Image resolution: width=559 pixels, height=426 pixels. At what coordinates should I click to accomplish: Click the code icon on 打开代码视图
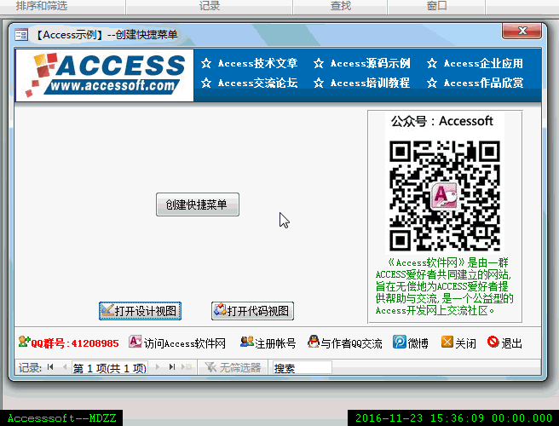pyautogui.click(x=220, y=310)
